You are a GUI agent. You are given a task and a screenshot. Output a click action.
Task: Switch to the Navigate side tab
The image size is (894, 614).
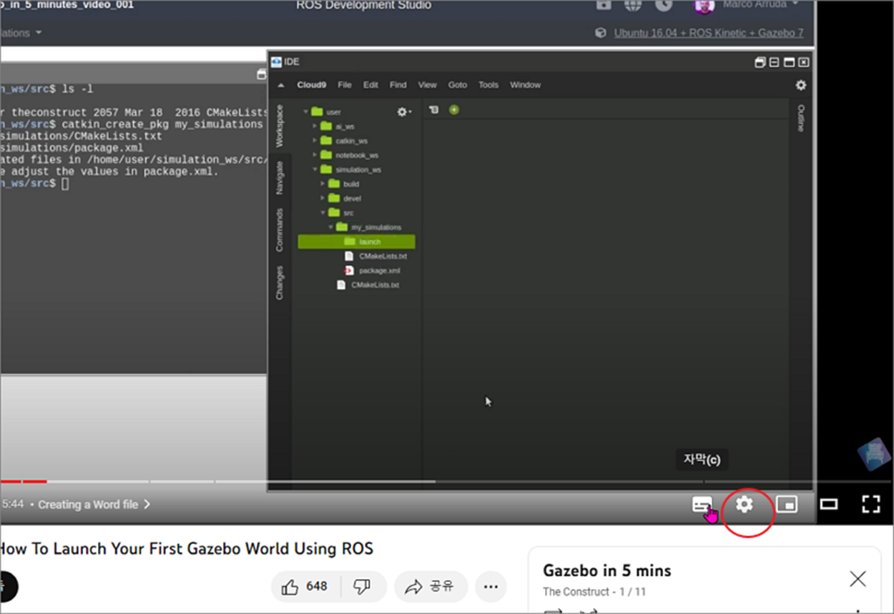[280, 178]
